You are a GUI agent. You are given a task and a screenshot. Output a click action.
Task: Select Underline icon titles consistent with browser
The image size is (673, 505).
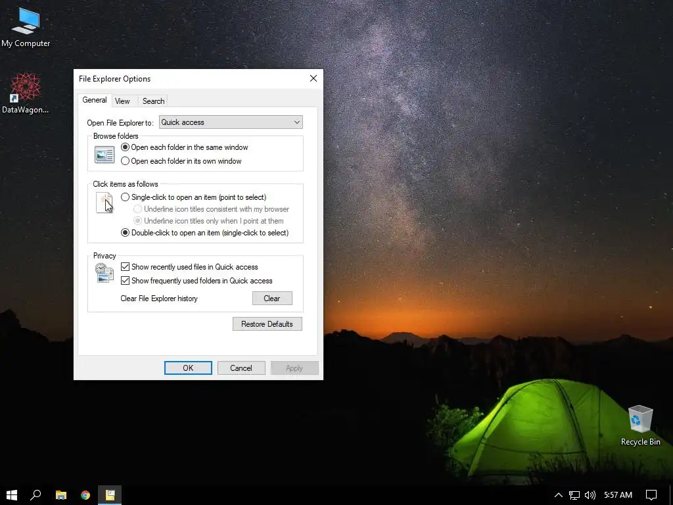tap(211, 209)
